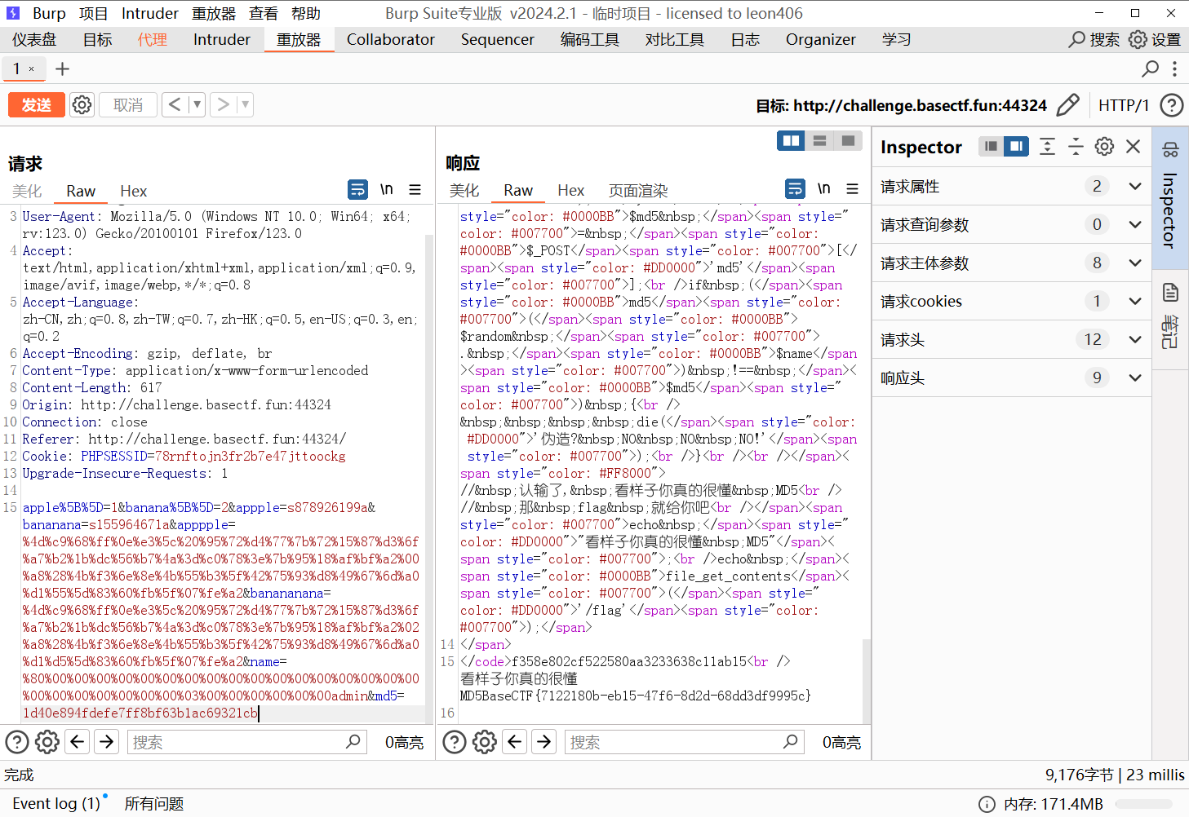Open the response editor hamburger menu
The image size is (1189, 817).
click(x=853, y=188)
